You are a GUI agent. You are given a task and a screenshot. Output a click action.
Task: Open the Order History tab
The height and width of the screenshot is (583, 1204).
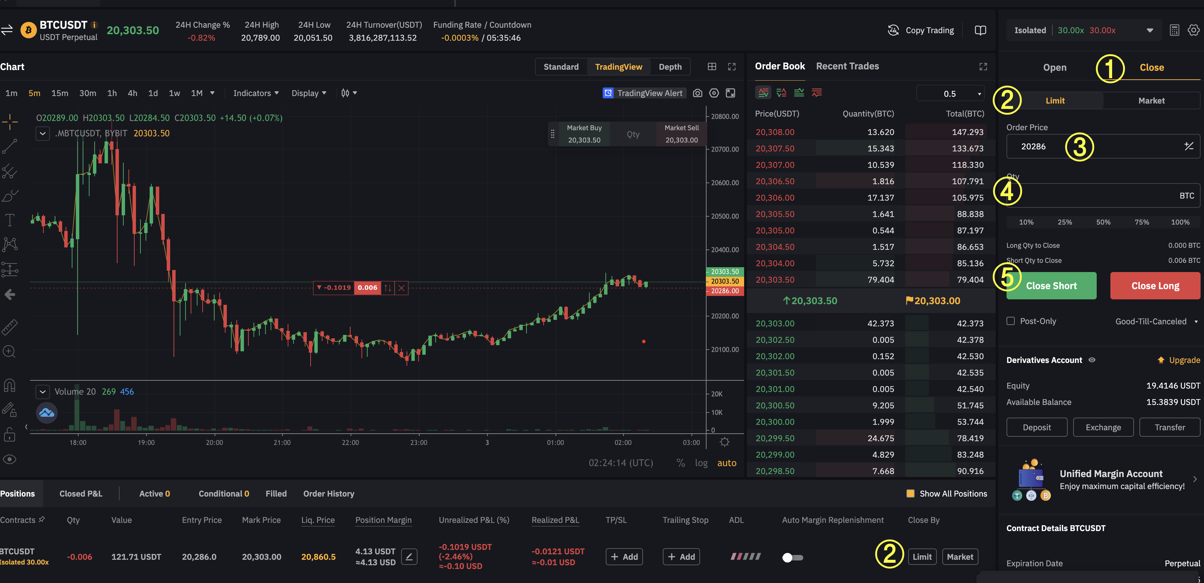329,494
